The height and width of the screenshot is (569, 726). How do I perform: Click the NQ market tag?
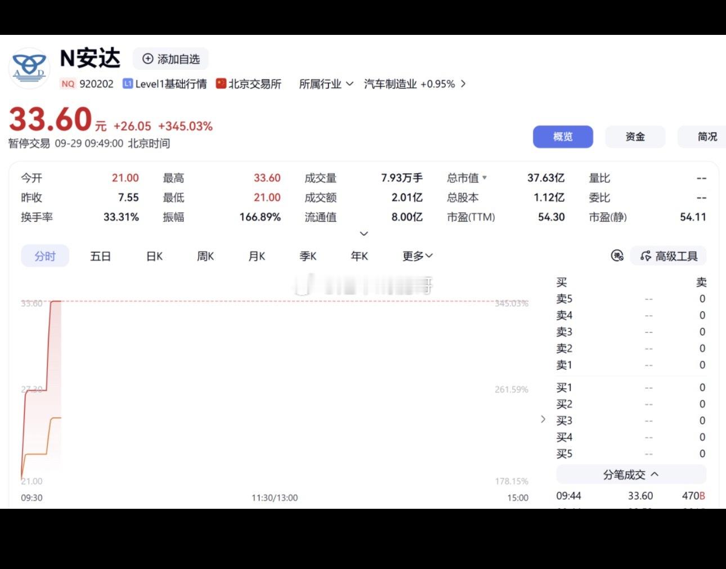click(x=68, y=84)
